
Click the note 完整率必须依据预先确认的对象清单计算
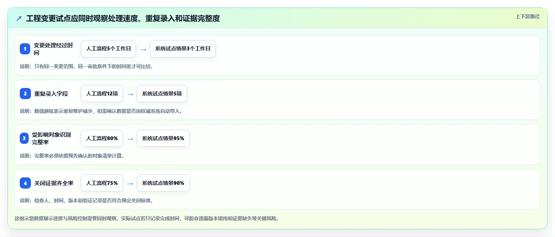coord(72,156)
